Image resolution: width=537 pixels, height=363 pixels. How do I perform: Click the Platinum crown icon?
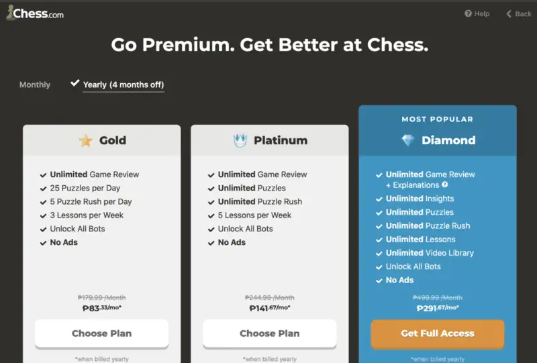click(x=240, y=140)
